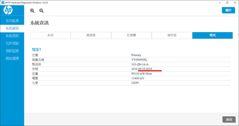Viewport: 239px width, 126px height.
Task: Switch to the 處理器 tab
Action: [x=91, y=35]
